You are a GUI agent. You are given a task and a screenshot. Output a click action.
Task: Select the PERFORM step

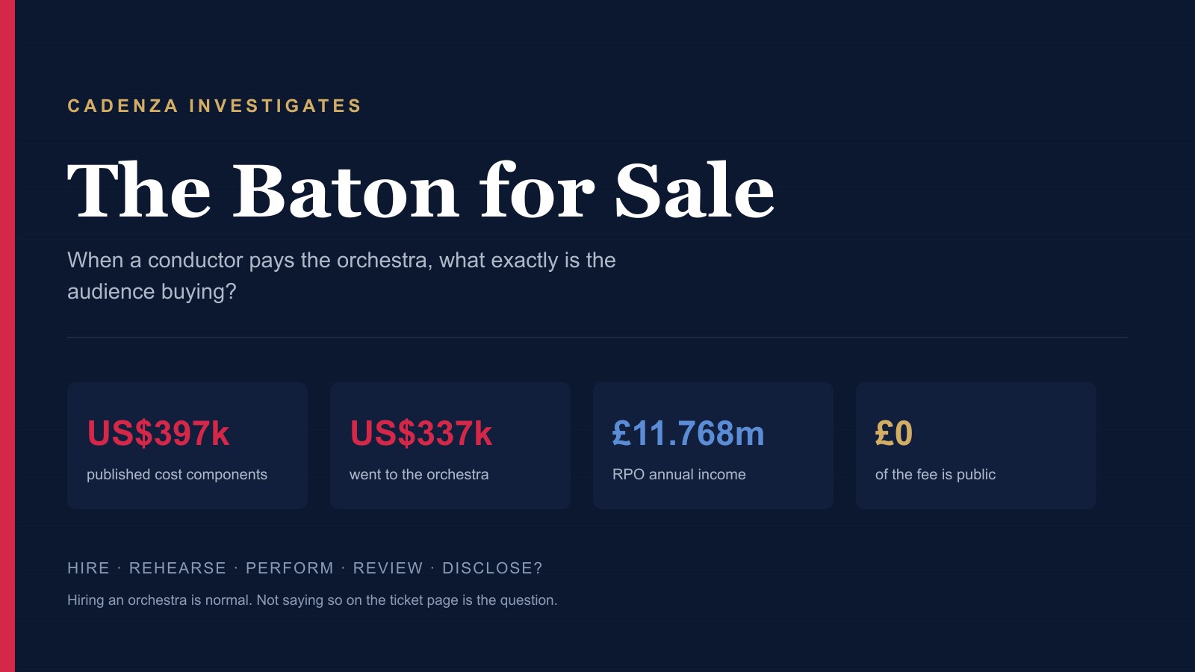coord(290,568)
